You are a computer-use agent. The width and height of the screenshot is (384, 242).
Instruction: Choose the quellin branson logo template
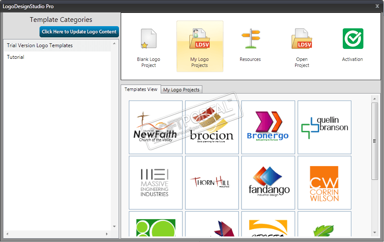(x=324, y=127)
